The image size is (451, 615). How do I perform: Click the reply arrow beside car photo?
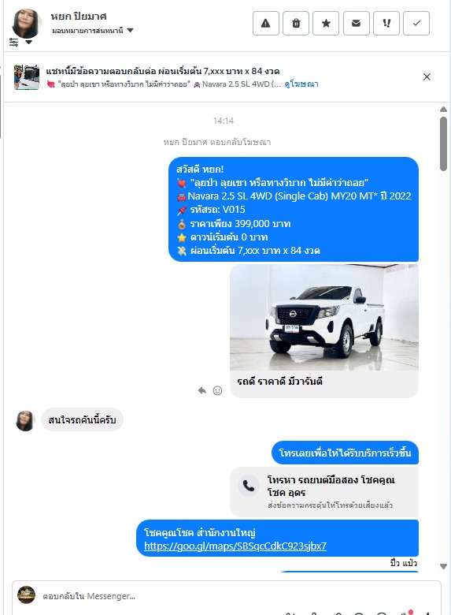pos(202,390)
